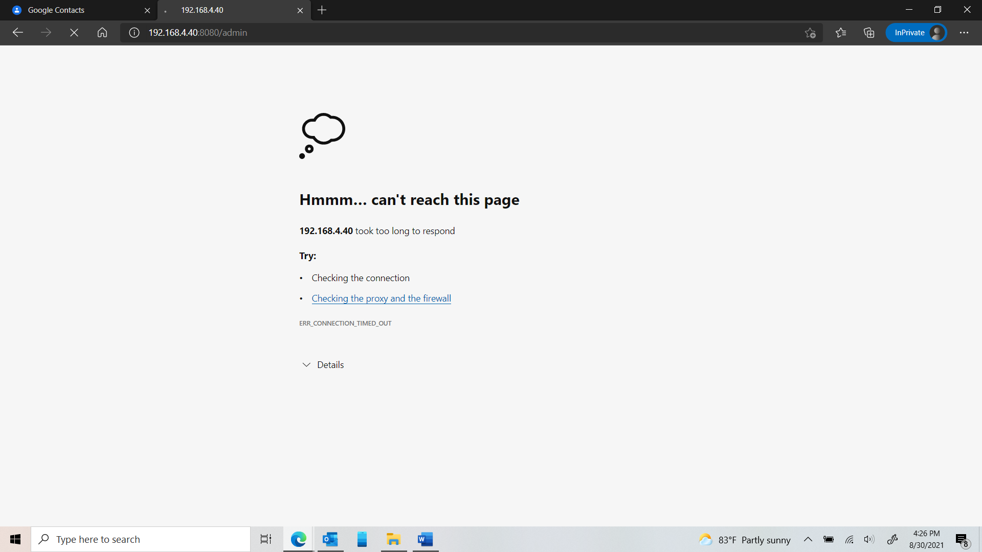Open the Favorites list
Image resolution: width=982 pixels, height=552 pixels.
(x=841, y=33)
